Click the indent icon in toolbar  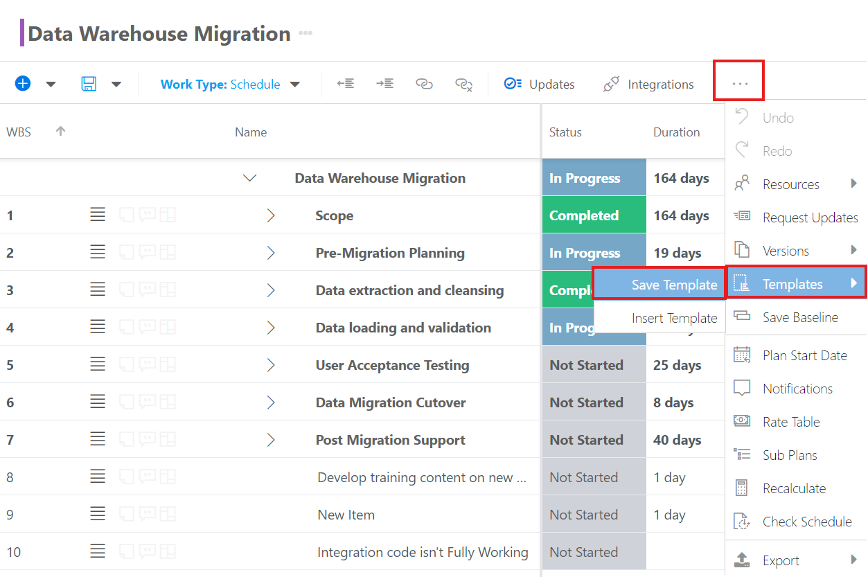click(x=385, y=84)
